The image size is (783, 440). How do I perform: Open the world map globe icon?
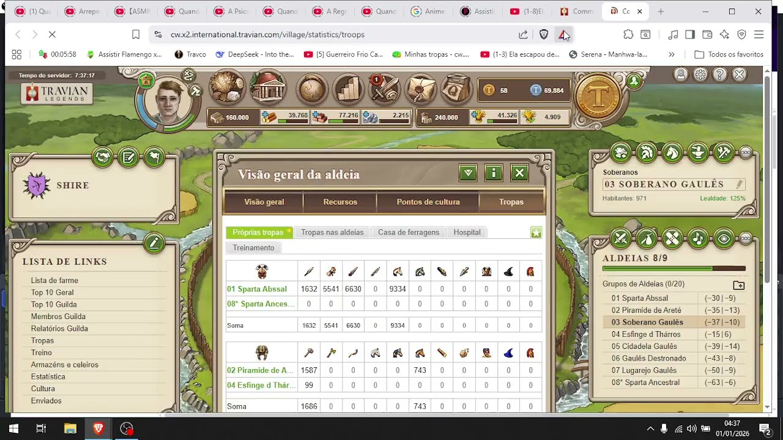pos(313,90)
